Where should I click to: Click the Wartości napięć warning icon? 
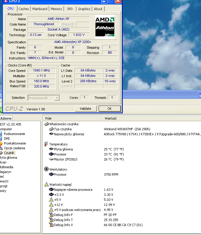point(47,184)
